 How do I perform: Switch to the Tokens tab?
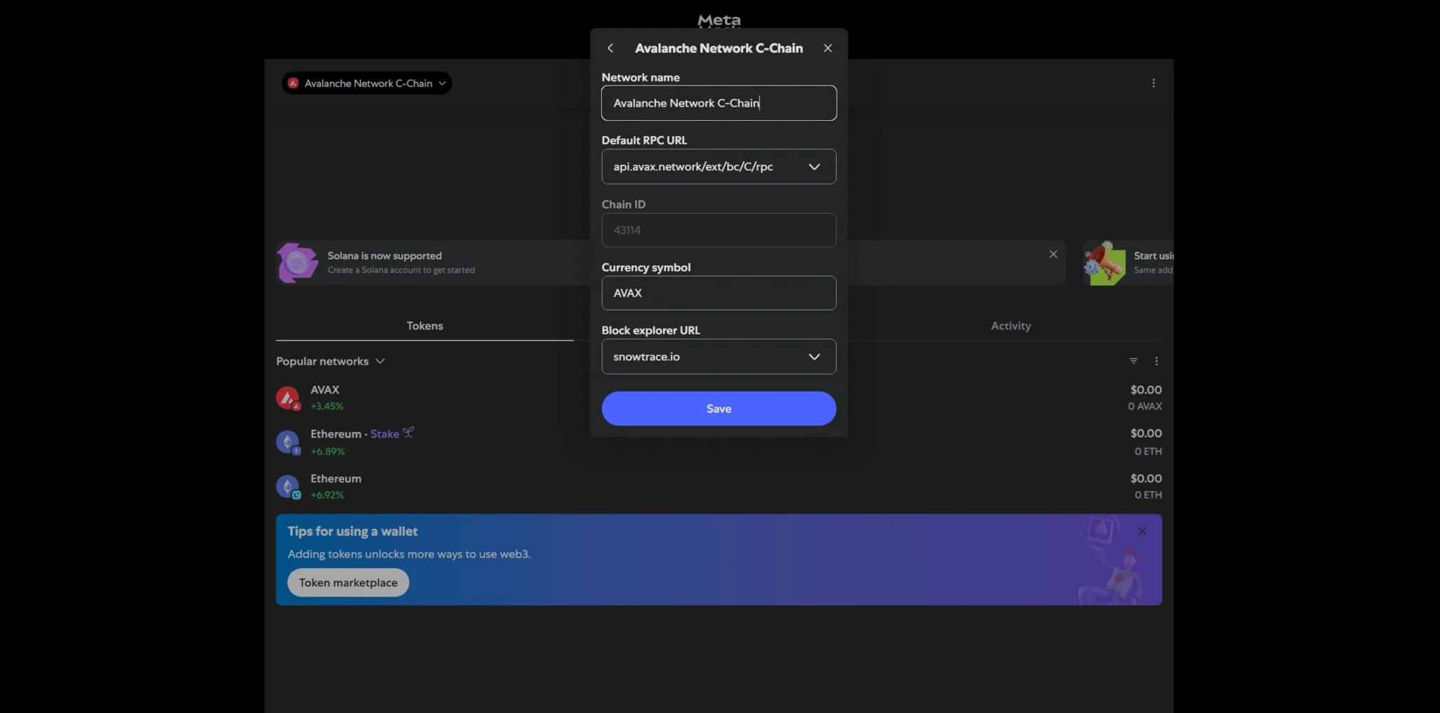[425, 326]
